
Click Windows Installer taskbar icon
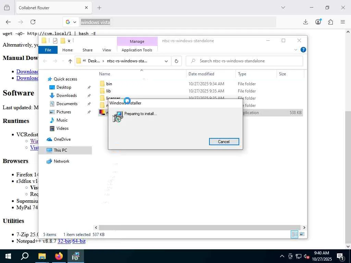[x=76, y=256]
